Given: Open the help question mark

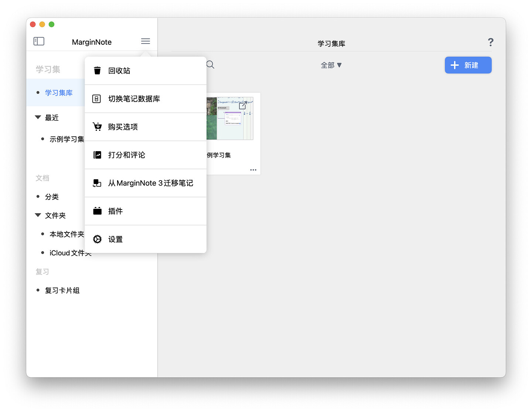Looking at the screenshot, I should point(491,42).
